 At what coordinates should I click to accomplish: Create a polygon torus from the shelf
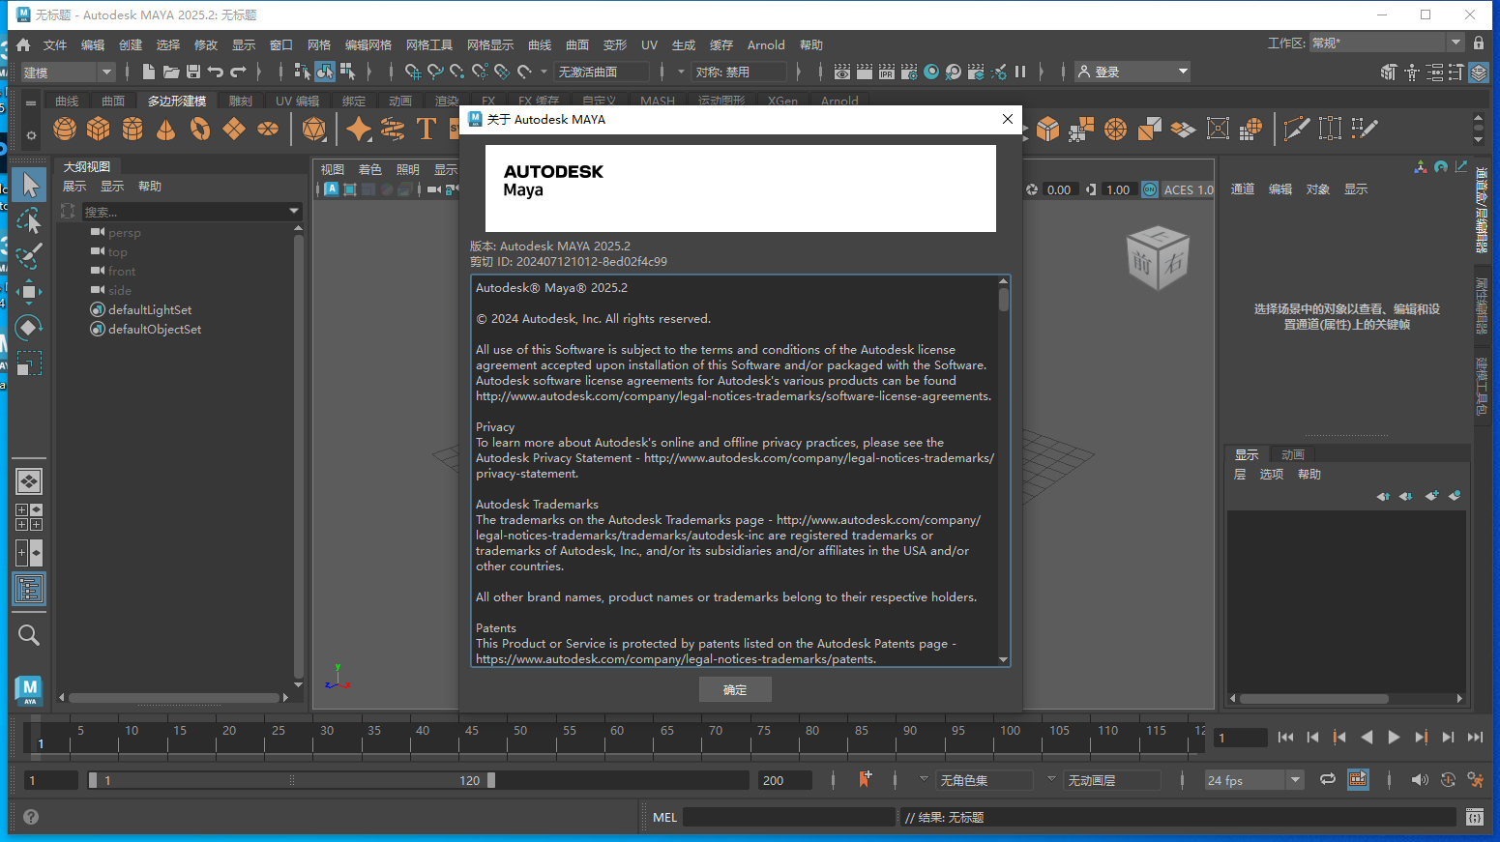200,129
